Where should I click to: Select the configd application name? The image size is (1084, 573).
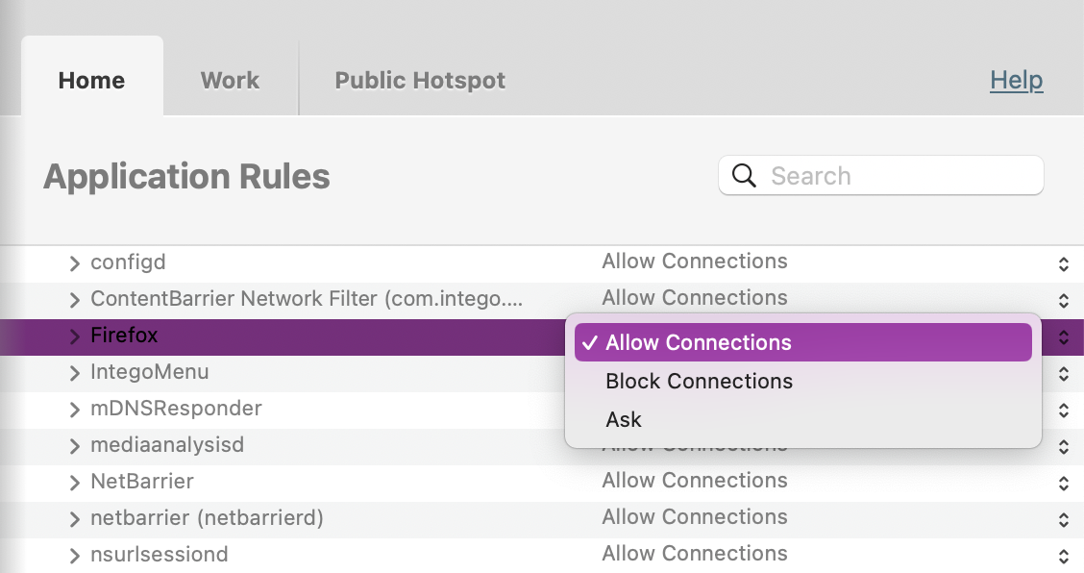click(128, 263)
